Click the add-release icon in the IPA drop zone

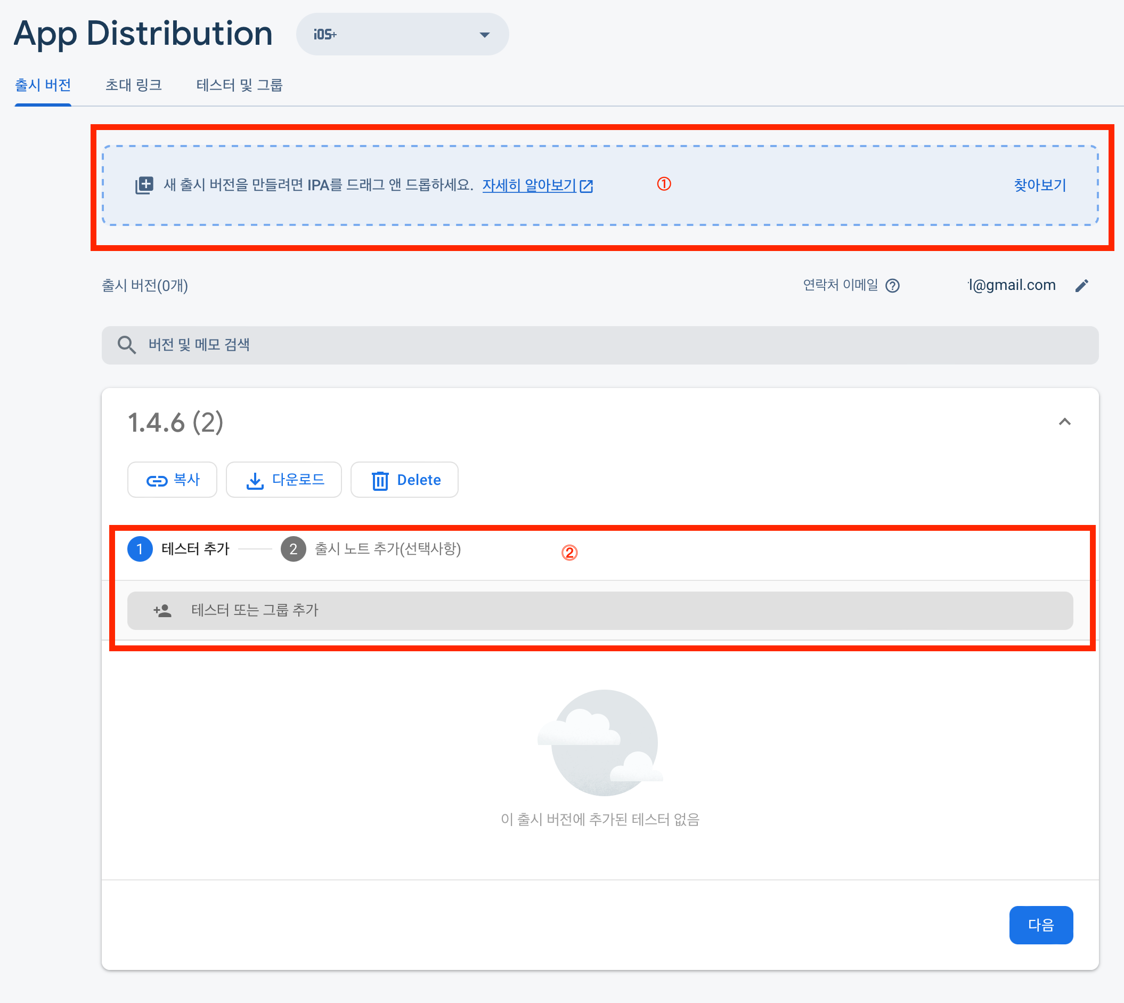[144, 185]
